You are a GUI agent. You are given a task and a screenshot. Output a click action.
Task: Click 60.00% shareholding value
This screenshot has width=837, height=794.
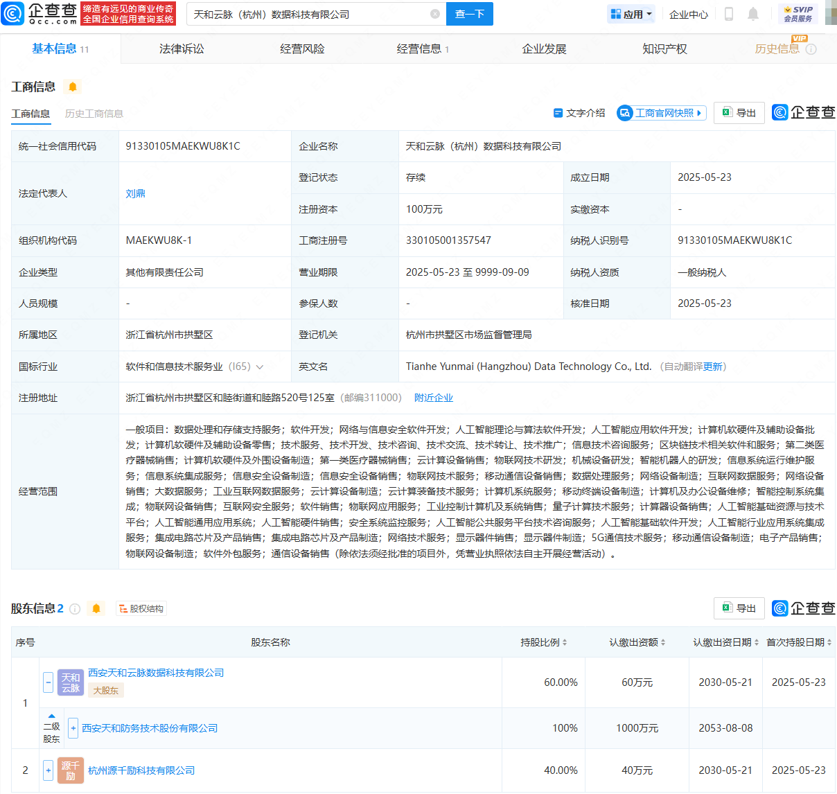pos(561,682)
